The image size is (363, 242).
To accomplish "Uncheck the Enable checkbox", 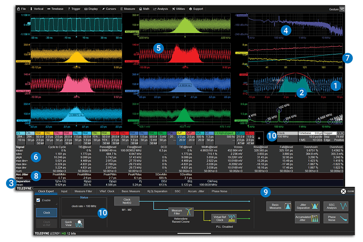I will pos(39,200).
